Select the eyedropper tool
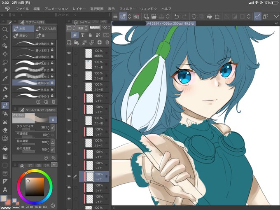The image size is (280, 210). pos(5,79)
